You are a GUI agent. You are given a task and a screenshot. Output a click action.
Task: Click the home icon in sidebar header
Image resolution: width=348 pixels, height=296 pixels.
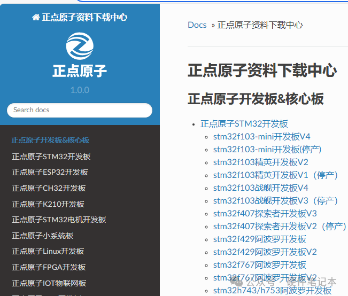pos(36,18)
